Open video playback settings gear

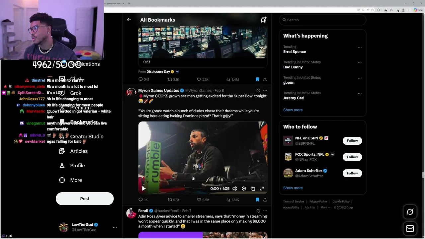244,189
